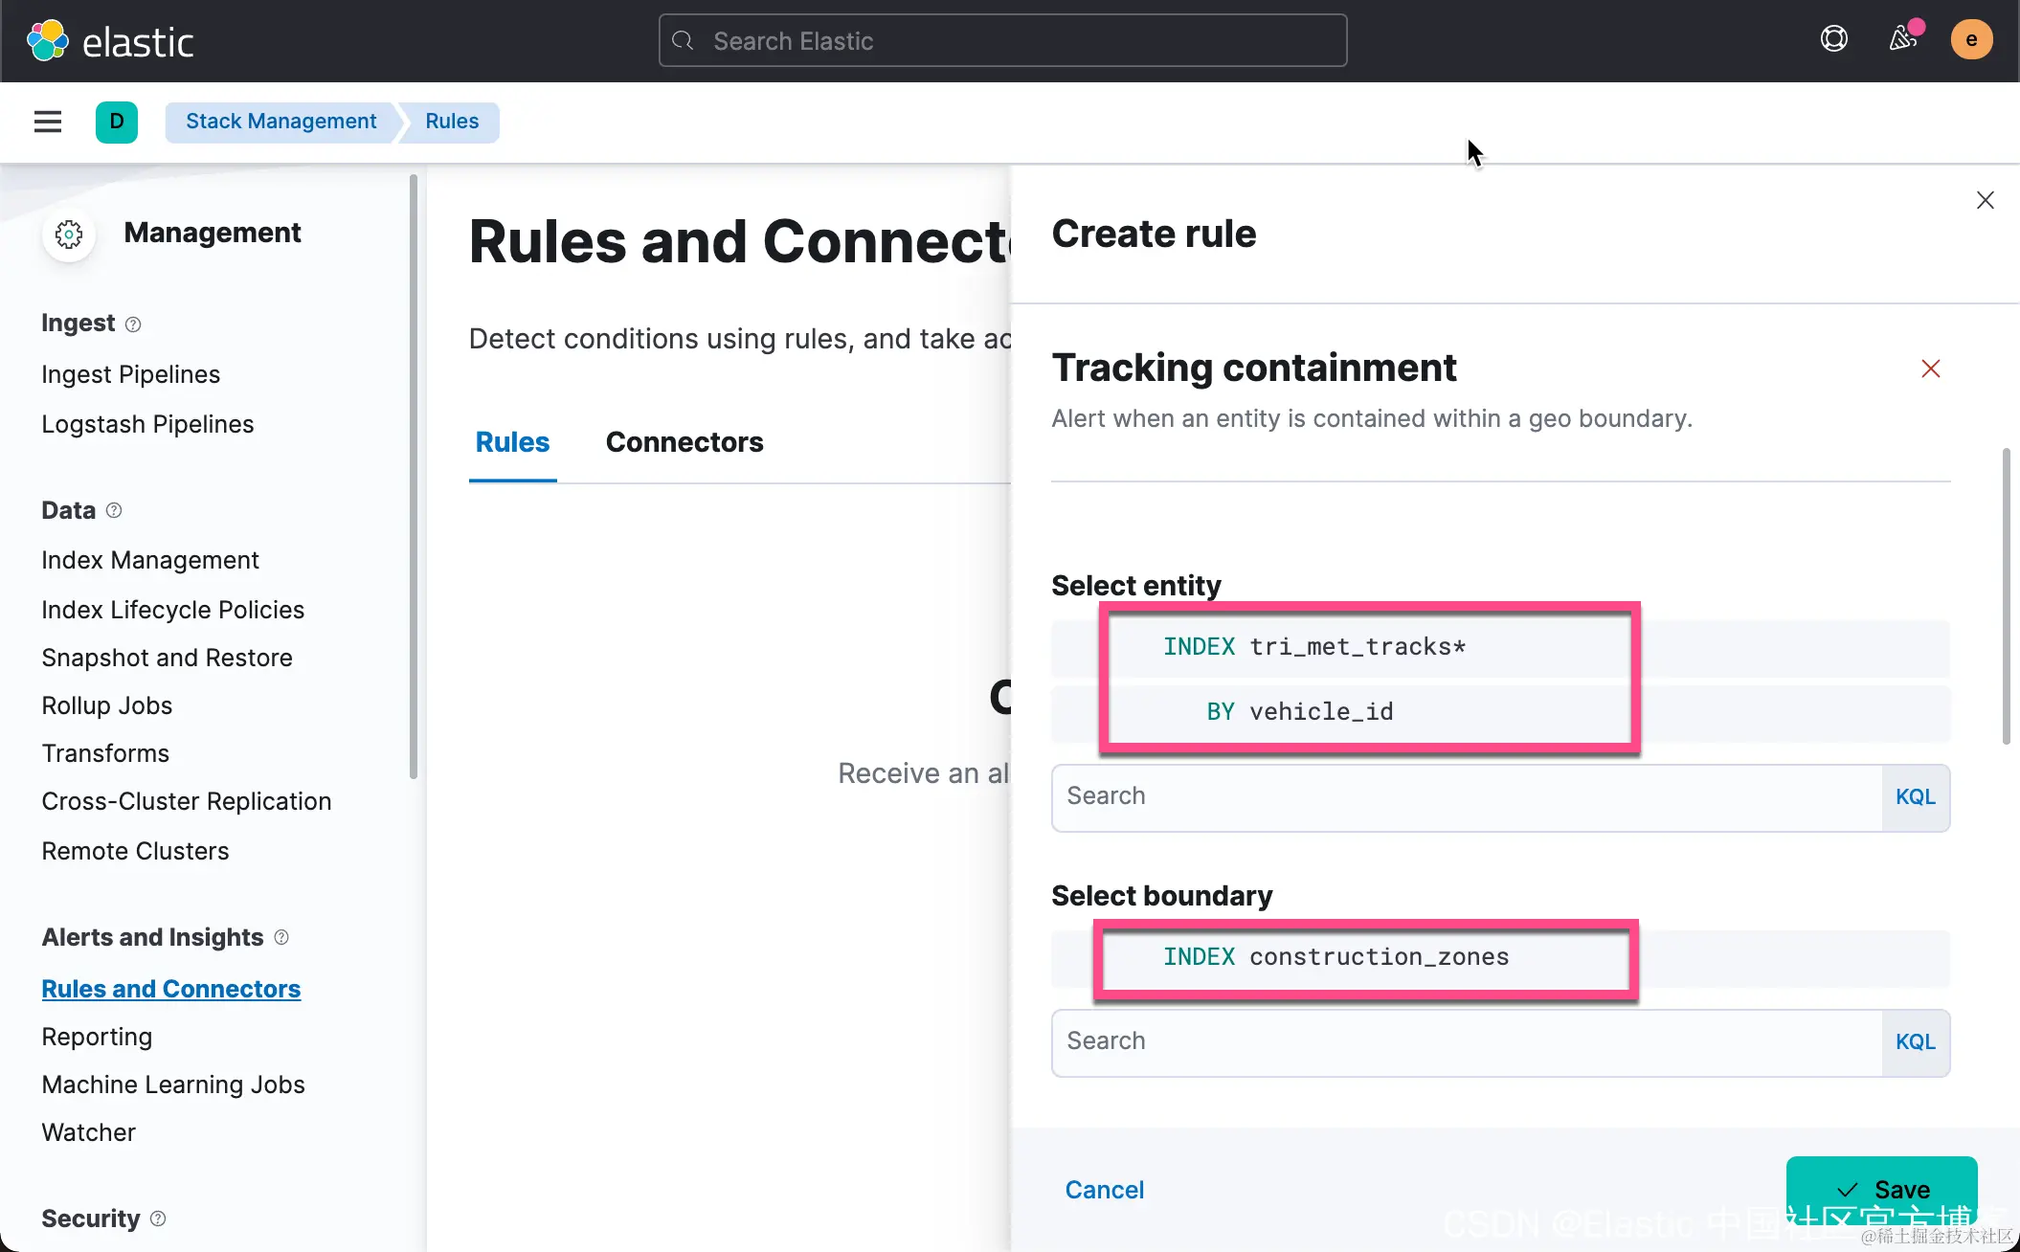Switch to the Connectors tab
The image size is (2020, 1252).
pyautogui.click(x=685, y=442)
